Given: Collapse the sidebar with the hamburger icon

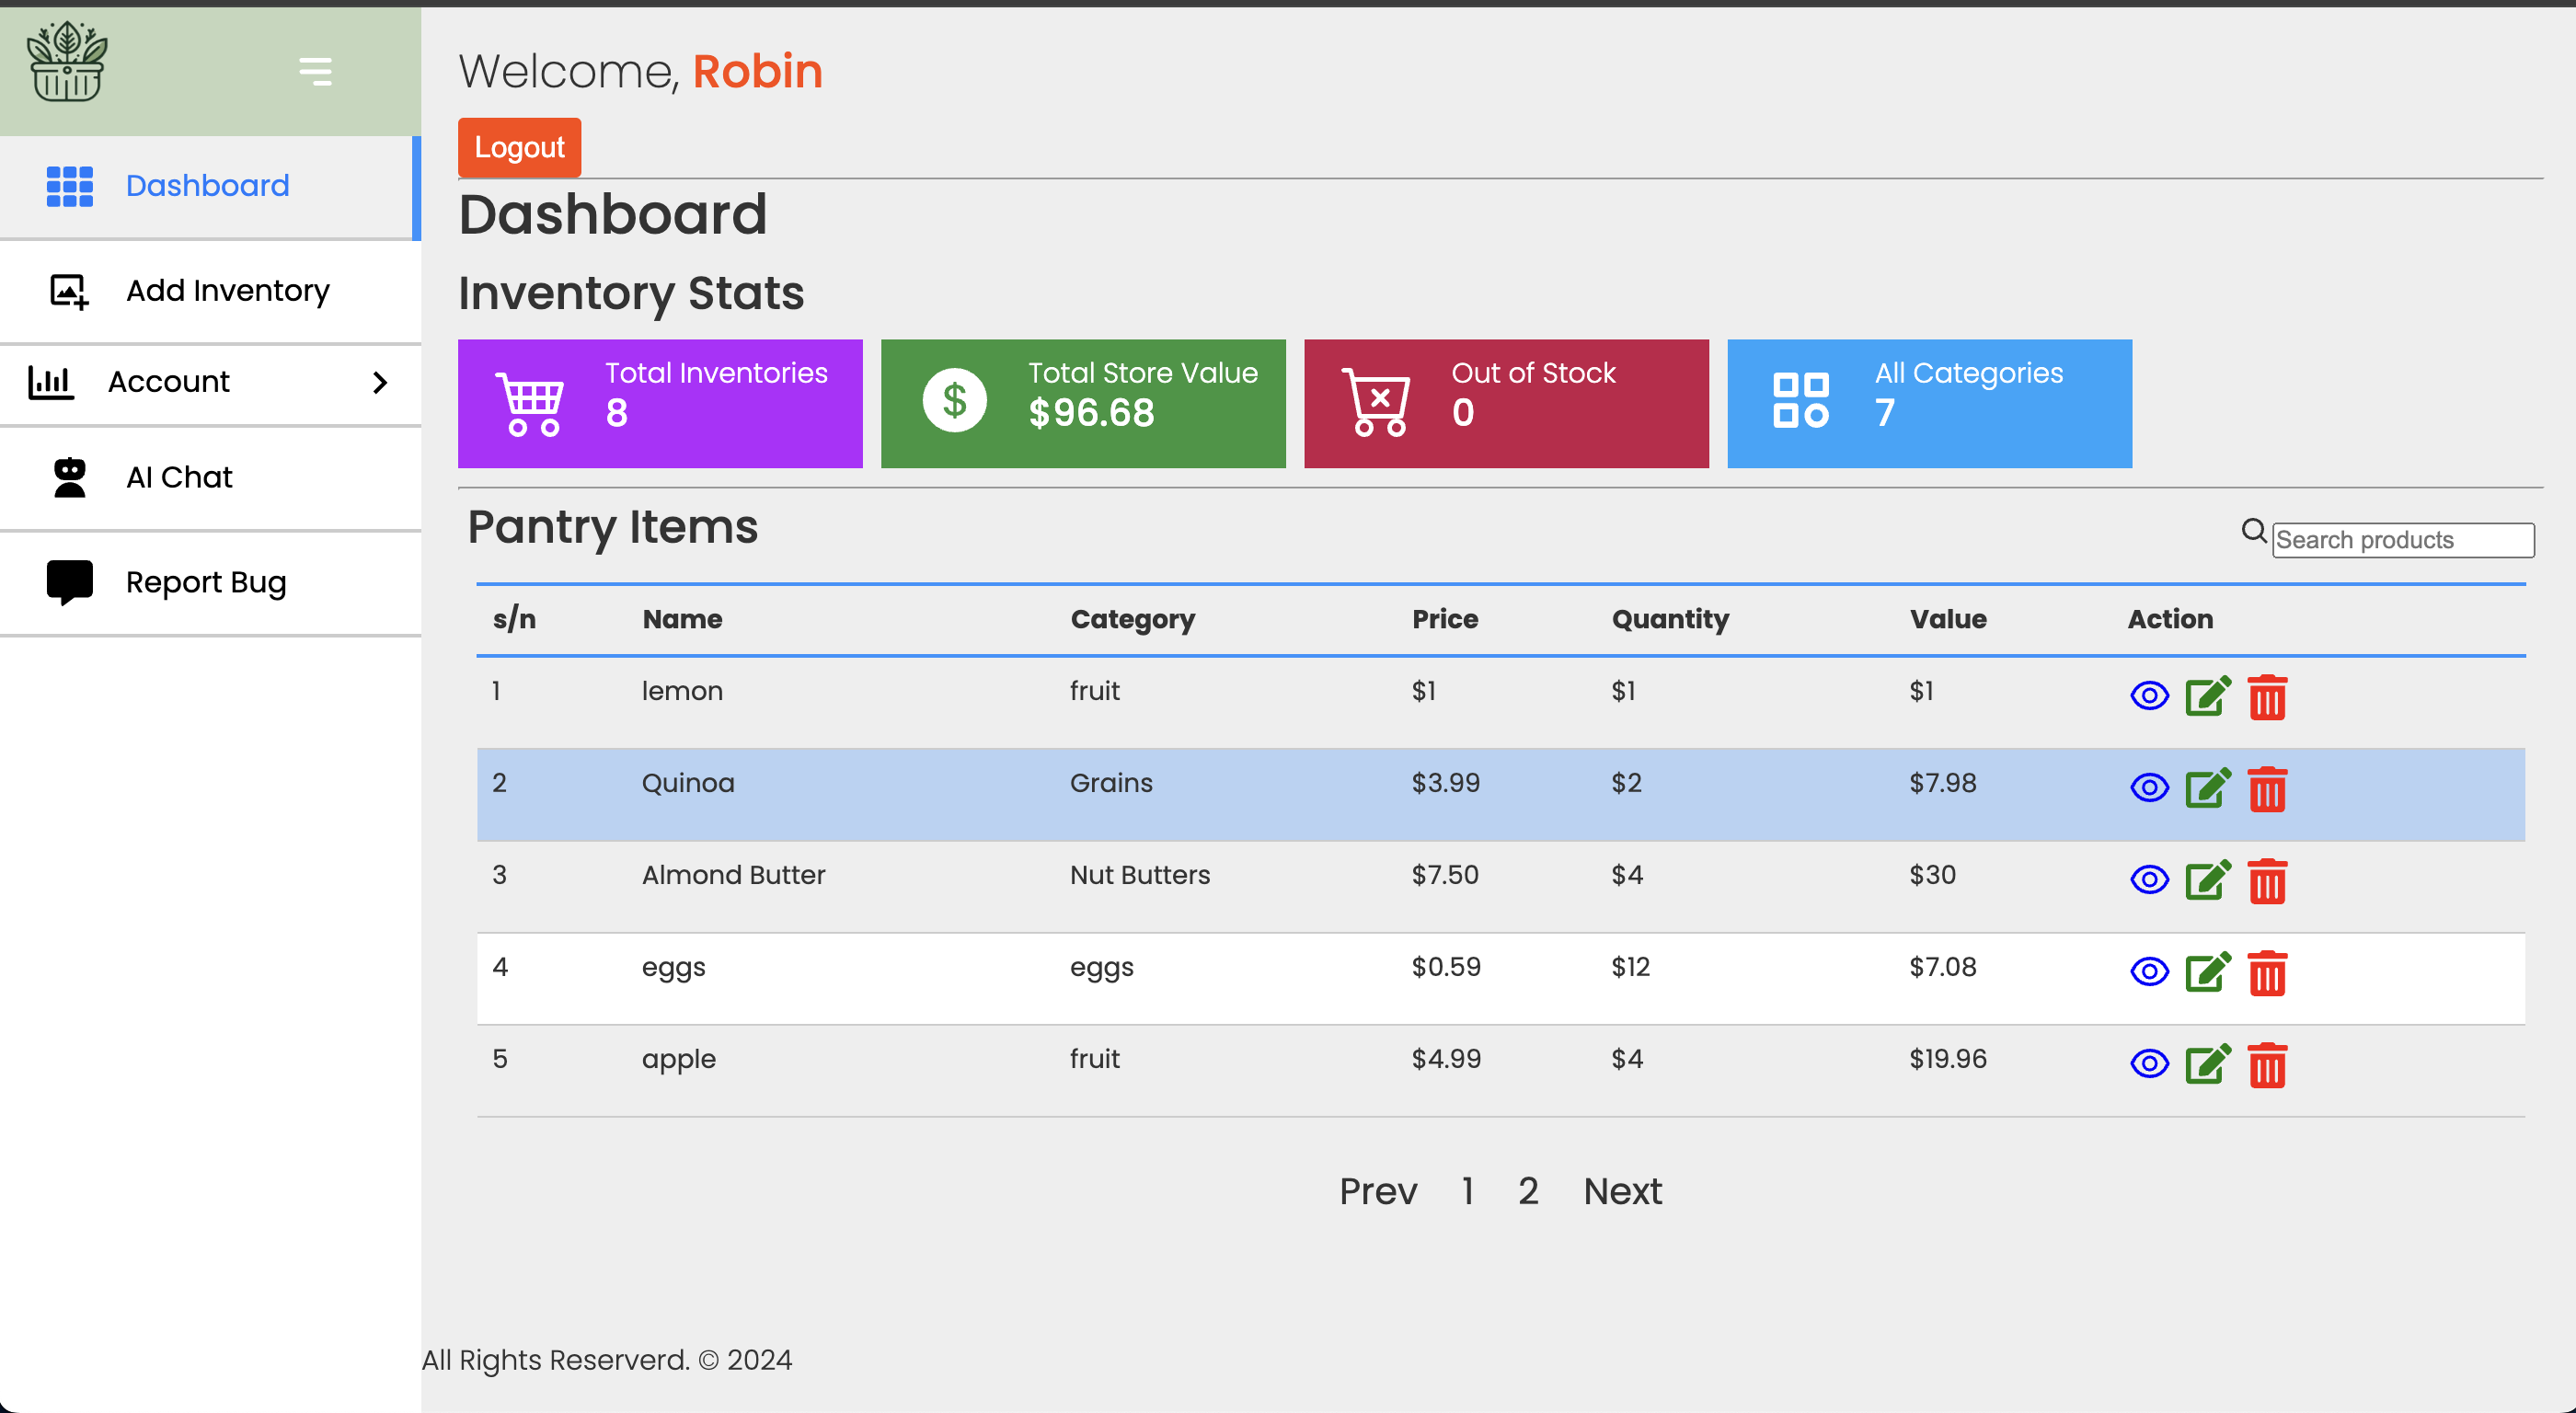Looking at the screenshot, I should [315, 71].
